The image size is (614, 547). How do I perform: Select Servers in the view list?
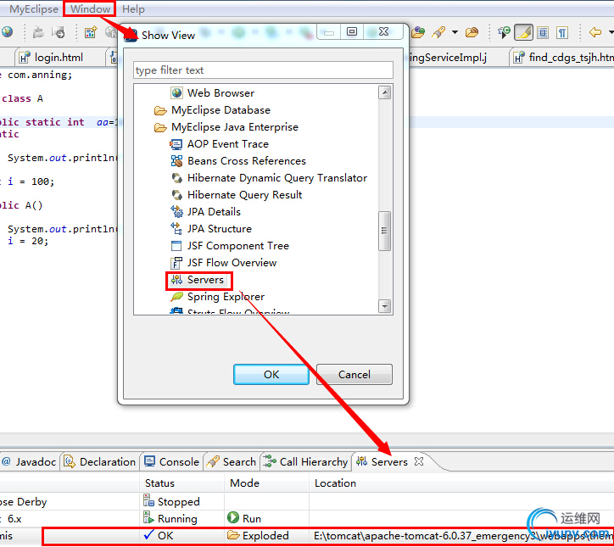[x=205, y=280]
